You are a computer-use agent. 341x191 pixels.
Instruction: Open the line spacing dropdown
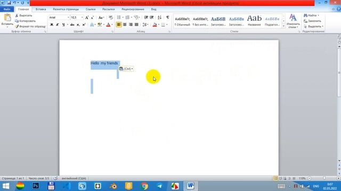(x=145, y=25)
